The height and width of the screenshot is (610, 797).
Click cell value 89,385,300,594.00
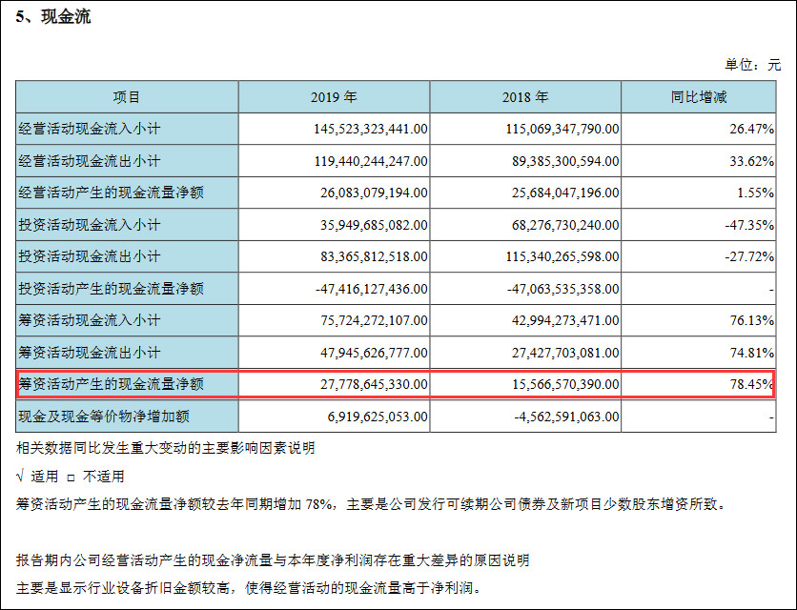pyautogui.click(x=565, y=161)
